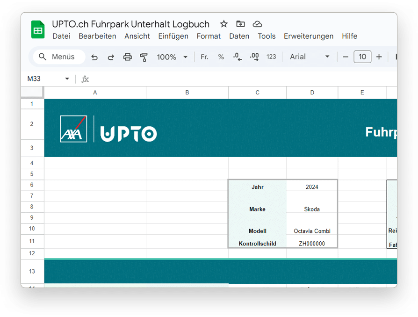Click the UPTO logo

(129, 134)
